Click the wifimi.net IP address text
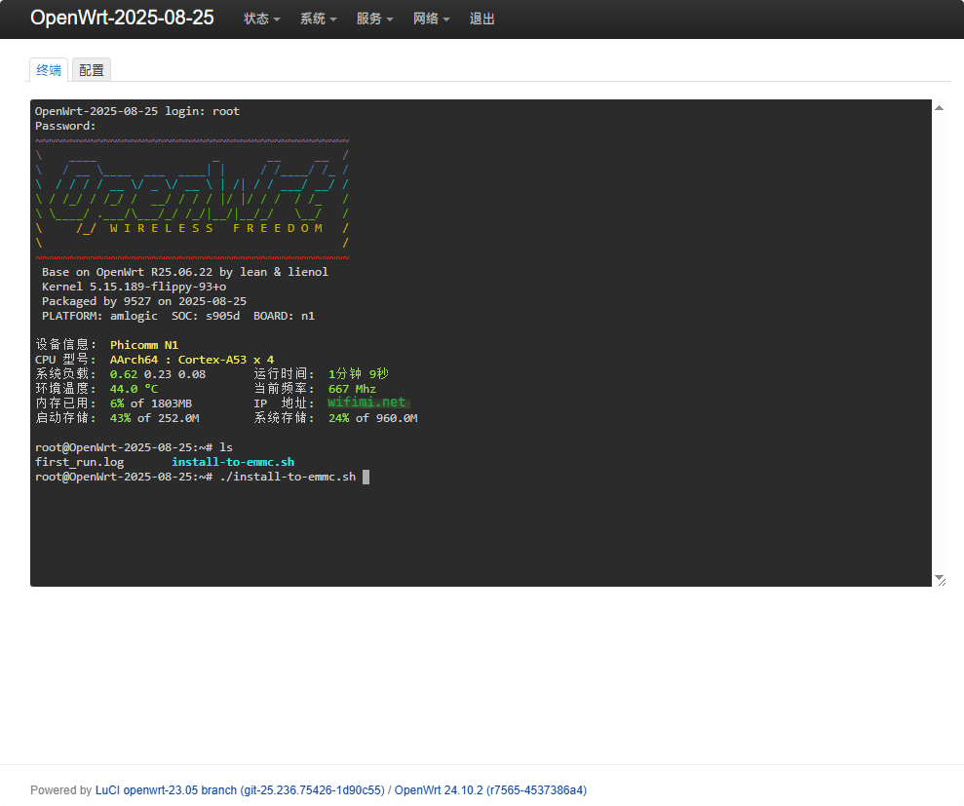Image resolution: width=964 pixels, height=806 pixels. 367,403
